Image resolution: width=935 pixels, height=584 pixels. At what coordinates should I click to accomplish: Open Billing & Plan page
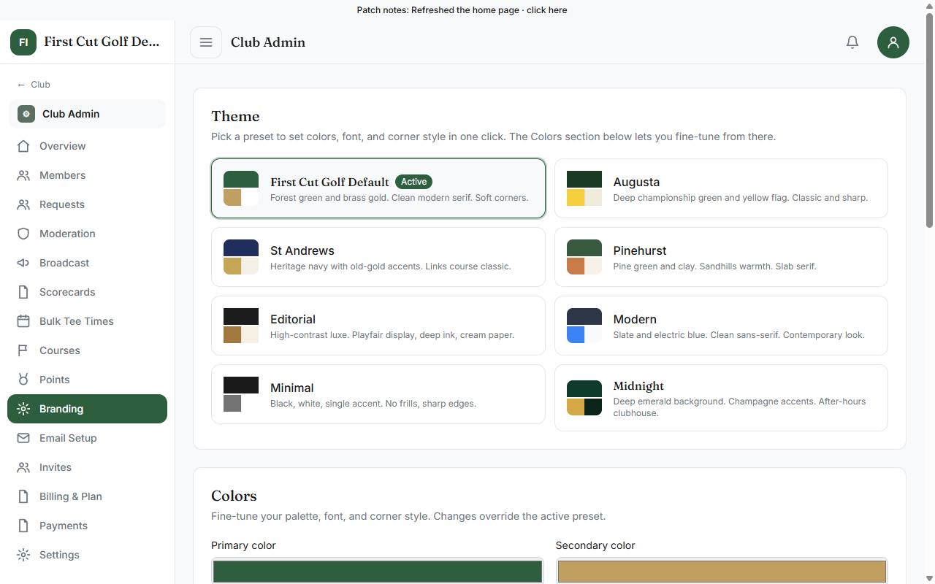(88, 496)
